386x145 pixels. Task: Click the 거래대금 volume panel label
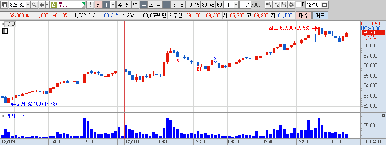coord(15,116)
